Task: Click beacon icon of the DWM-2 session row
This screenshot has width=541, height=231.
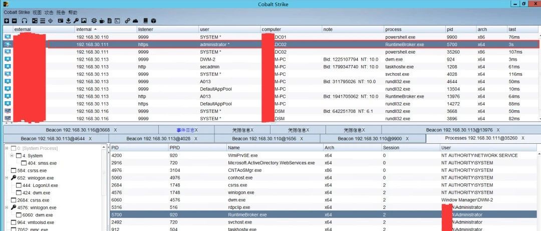Action: pyautogui.click(x=8, y=60)
